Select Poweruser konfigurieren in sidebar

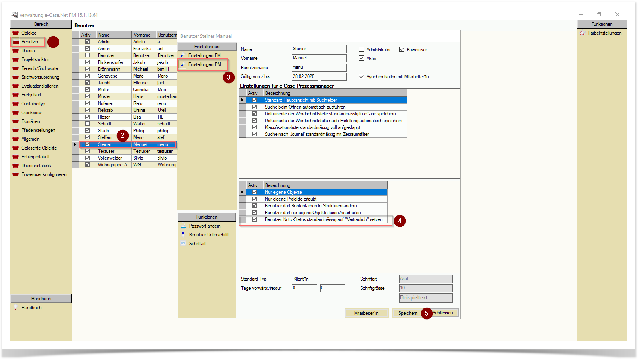point(44,174)
